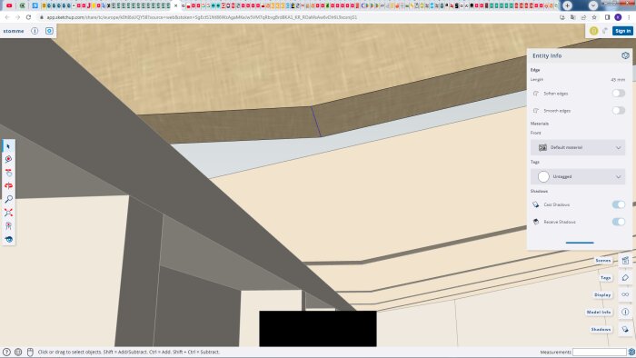Open the Entity Info panel icon

click(x=625, y=55)
